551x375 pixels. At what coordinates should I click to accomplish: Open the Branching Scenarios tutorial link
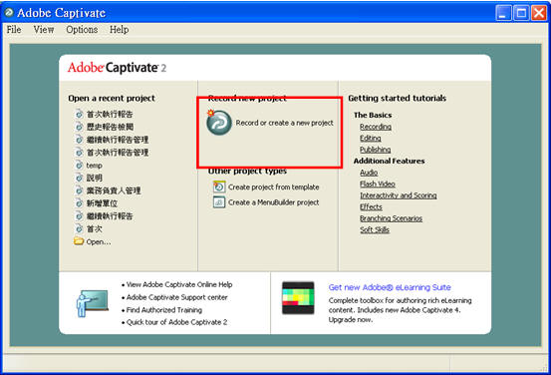click(392, 218)
